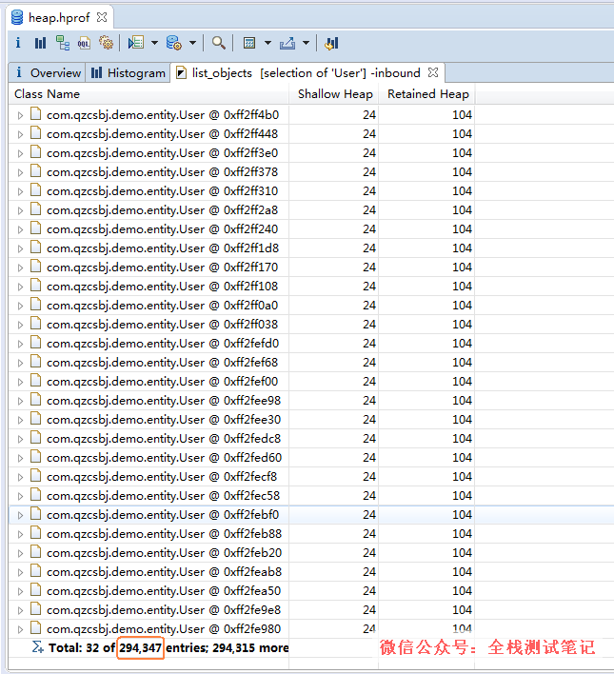Open the Export dropdown arrow
614x674 pixels.
[x=307, y=43]
